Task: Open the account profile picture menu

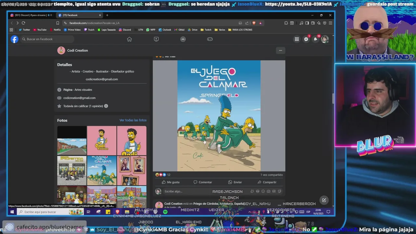Action: (325, 39)
